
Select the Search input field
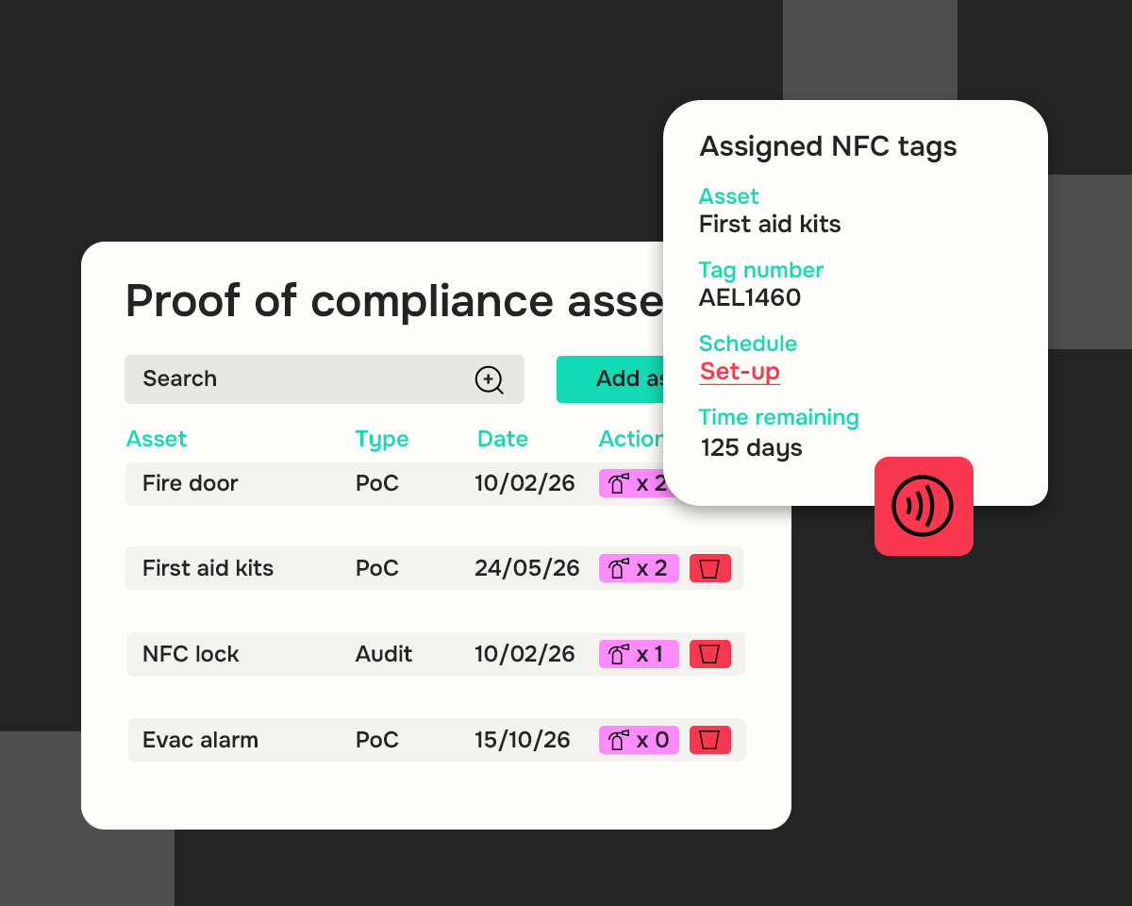[x=283, y=379]
